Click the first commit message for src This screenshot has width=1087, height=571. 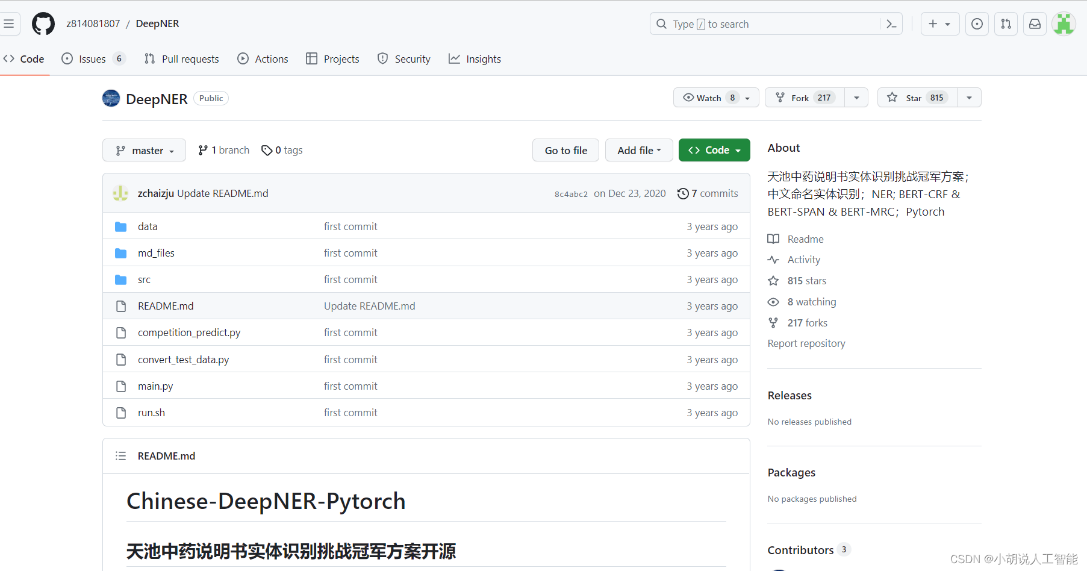350,279
